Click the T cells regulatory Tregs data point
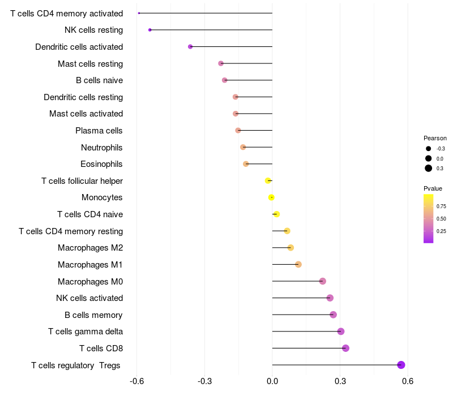This screenshot has height=396, width=453. (401, 365)
